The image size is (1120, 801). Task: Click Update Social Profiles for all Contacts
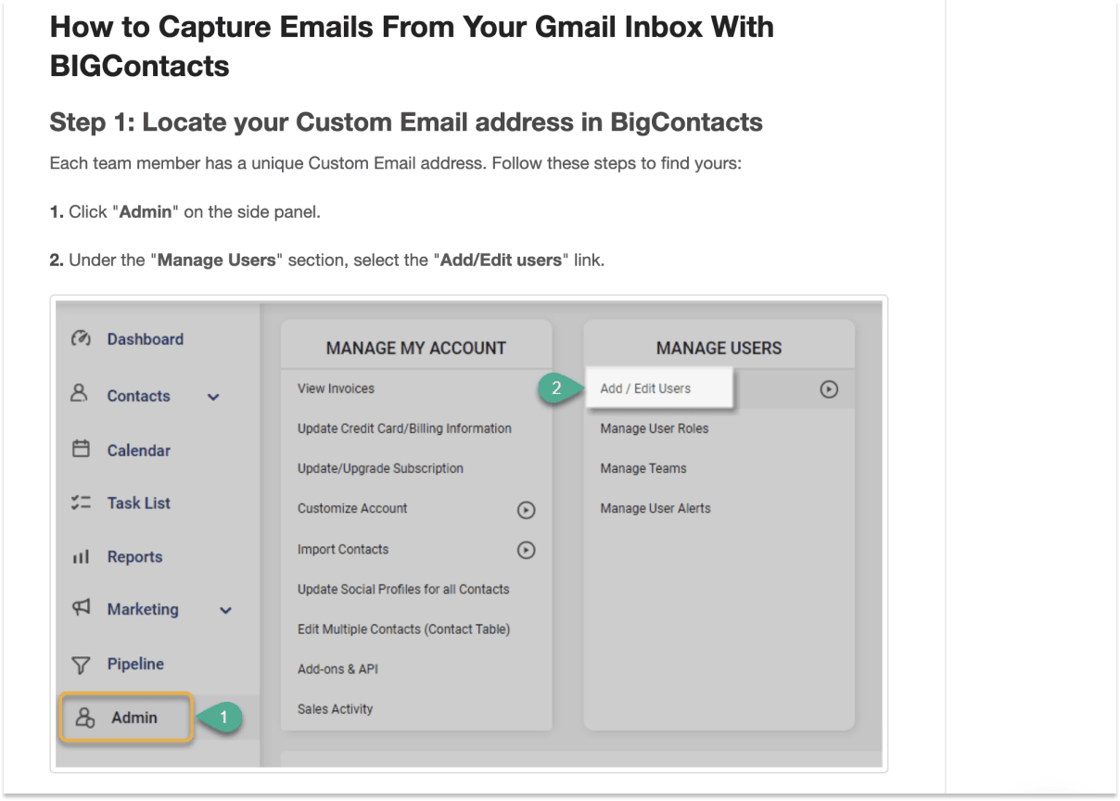tap(403, 589)
